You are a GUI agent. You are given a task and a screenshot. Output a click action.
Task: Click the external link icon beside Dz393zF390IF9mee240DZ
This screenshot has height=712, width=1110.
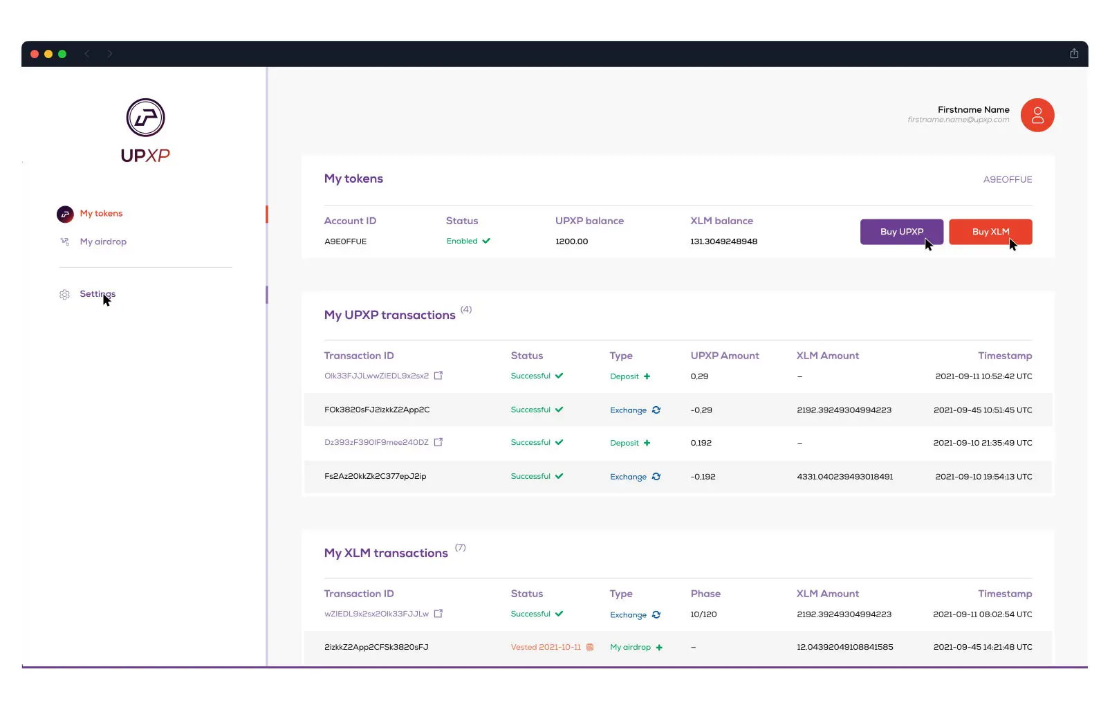[x=439, y=442]
